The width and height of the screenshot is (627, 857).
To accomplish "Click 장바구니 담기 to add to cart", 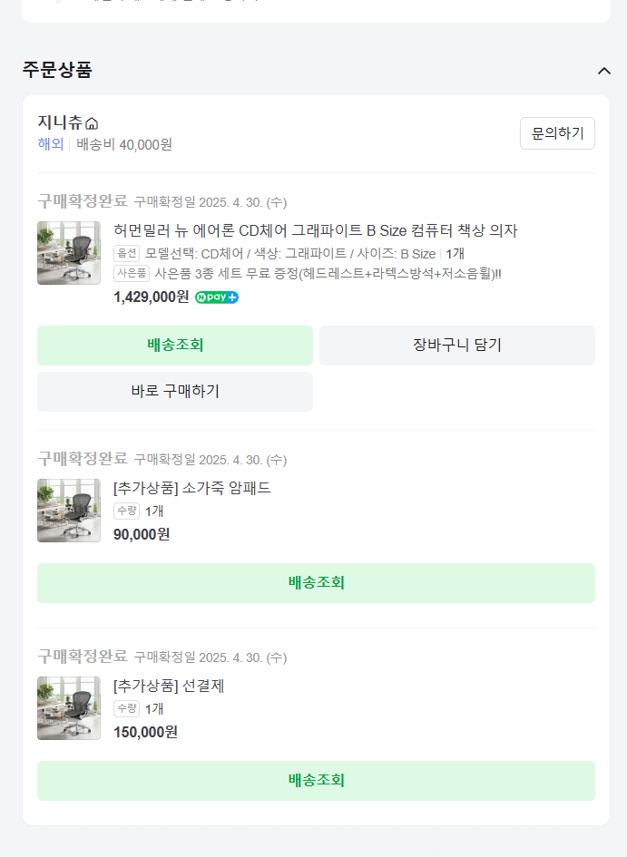I will tap(456, 346).
